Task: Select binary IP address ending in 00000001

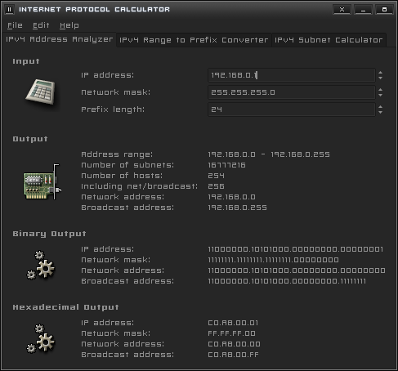Action: click(296, 249)
